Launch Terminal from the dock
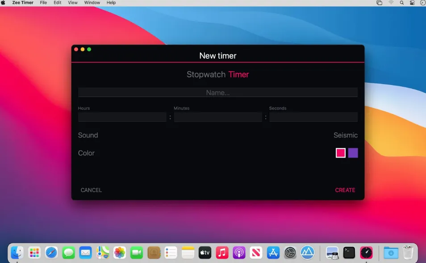The width and height of the screenshot is (426, 263). click(x=349, y=252)
